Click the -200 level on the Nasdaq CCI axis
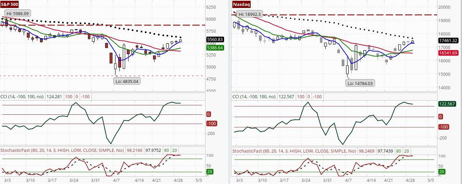This screenshot has height=184, width=462. pyautogui.click(x=443, y=138)
